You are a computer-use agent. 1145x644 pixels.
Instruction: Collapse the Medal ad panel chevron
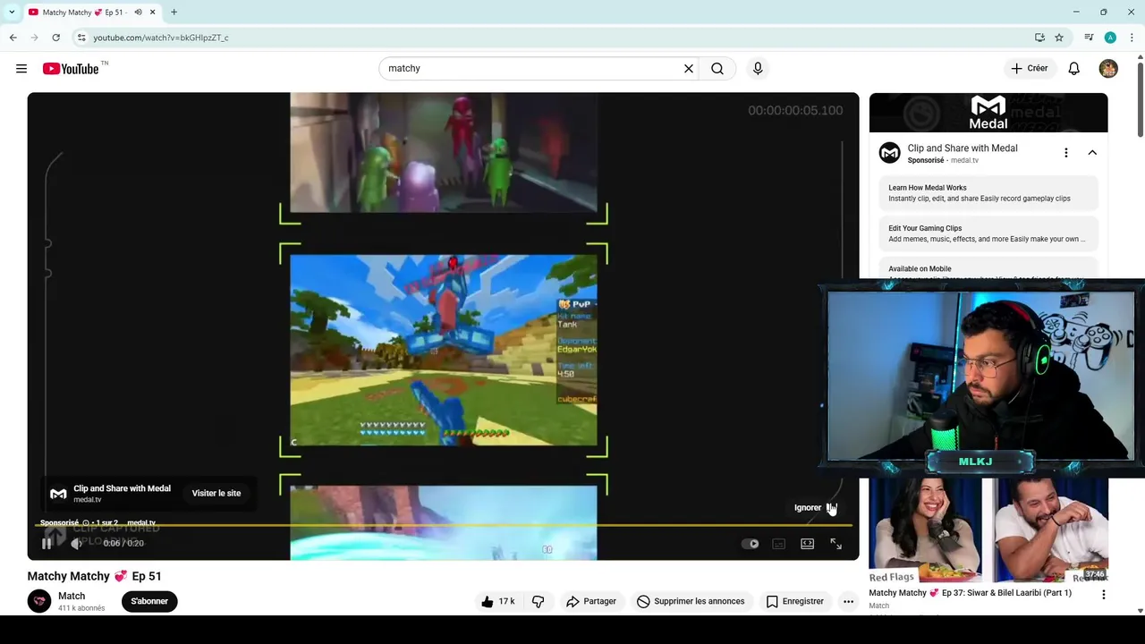click(1092, 153)
